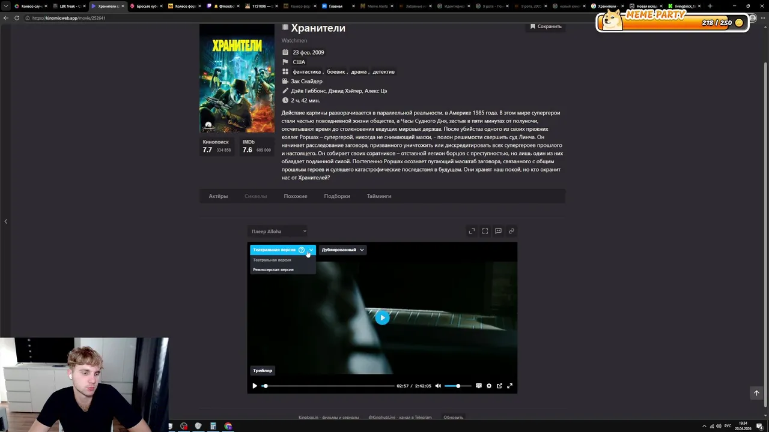The width and height of the screenshot is (769, 432).
Task: Click the genre link фантастика
Action: (306, 71)
